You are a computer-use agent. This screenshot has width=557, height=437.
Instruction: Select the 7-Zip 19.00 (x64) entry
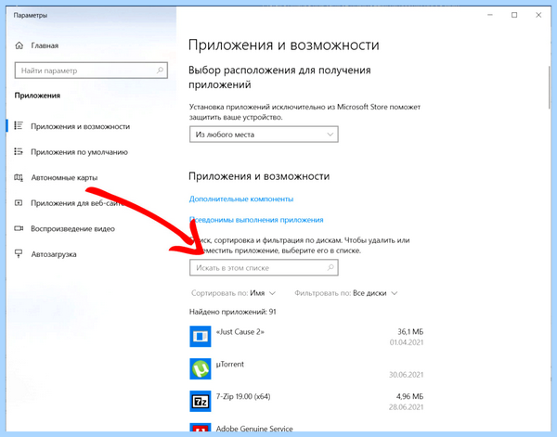(x=243, y=396)
